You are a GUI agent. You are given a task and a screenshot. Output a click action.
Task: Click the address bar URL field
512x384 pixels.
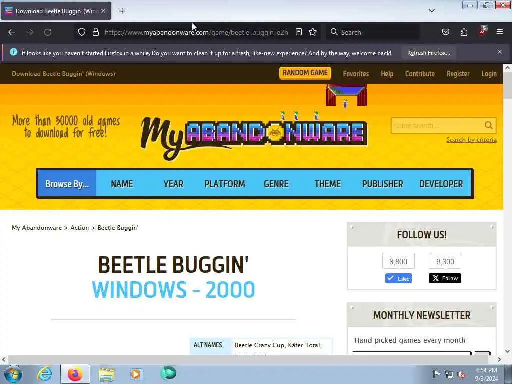(x=196, y=32)
